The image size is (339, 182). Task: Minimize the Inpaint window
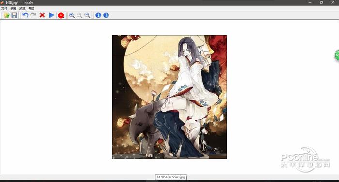(x=310, y=2)
